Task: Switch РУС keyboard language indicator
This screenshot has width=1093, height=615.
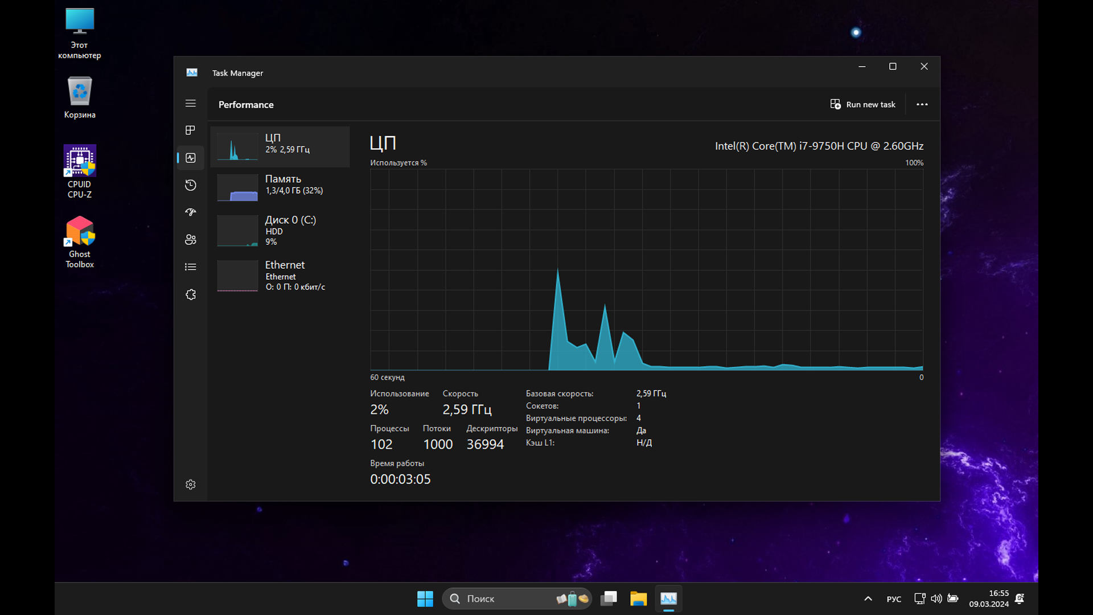Action: tap(894, 599)
